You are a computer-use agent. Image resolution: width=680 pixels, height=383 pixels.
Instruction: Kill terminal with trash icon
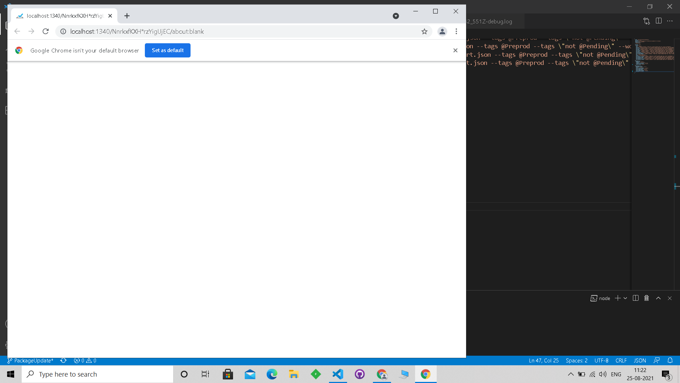pyautogui.click(x=646, y=298)
